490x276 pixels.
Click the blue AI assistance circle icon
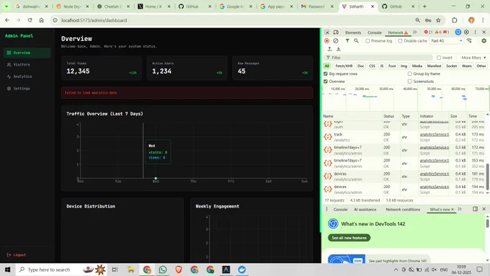(458, 32)
